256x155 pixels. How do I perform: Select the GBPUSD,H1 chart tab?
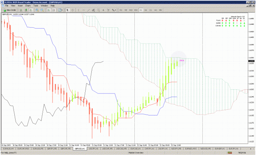coord(80,148)
